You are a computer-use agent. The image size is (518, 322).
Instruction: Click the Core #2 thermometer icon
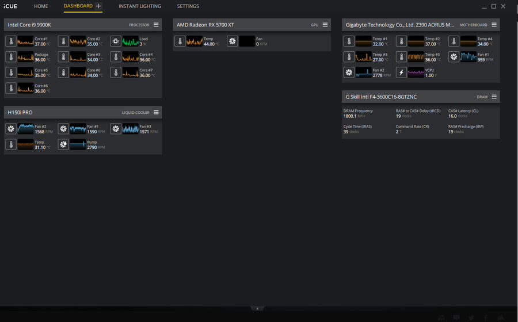pyautogui.click(x=63, y=41)
